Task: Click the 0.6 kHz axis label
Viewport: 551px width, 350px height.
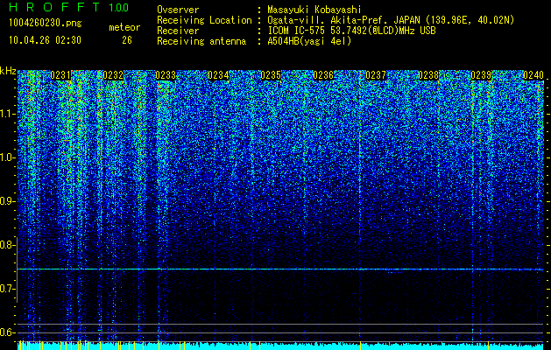Action: (7, 332)
